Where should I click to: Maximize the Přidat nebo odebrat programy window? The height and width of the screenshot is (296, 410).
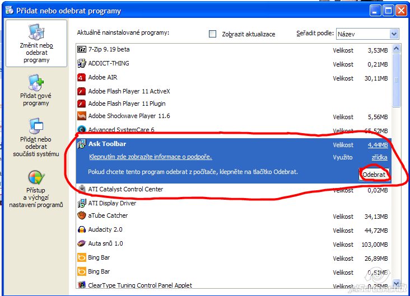tap(388, 11)
